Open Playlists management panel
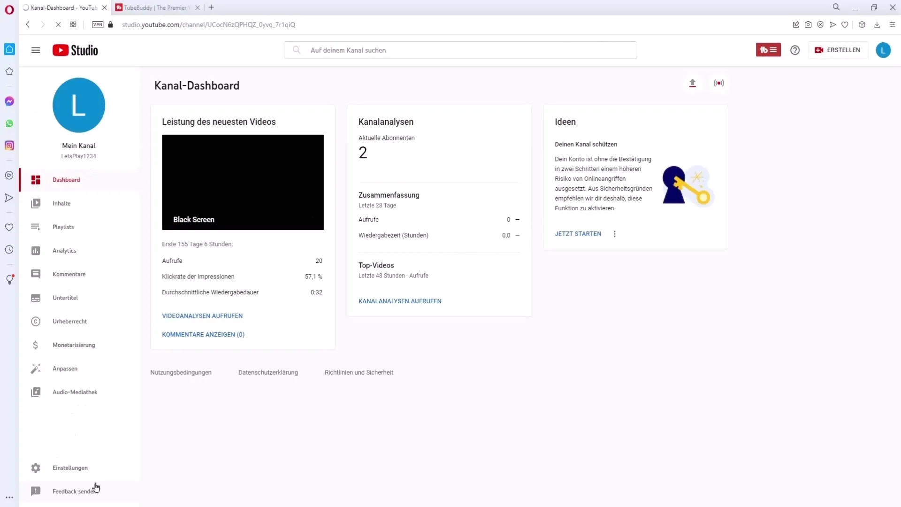This screenshot has width=901, height=507. 63,227
